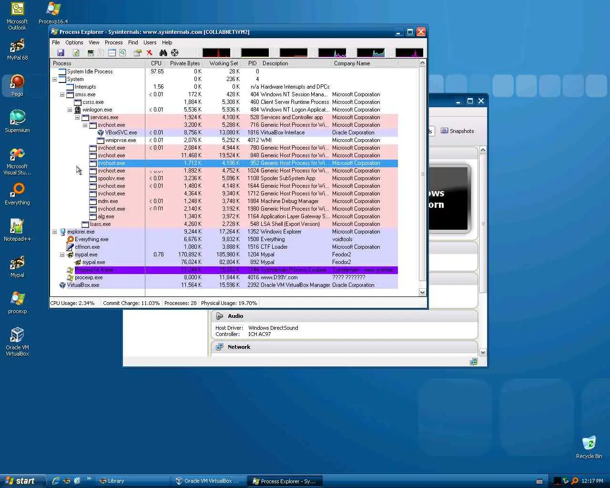Click the cyan mini graph, second from toolbar end

(371, 53)
